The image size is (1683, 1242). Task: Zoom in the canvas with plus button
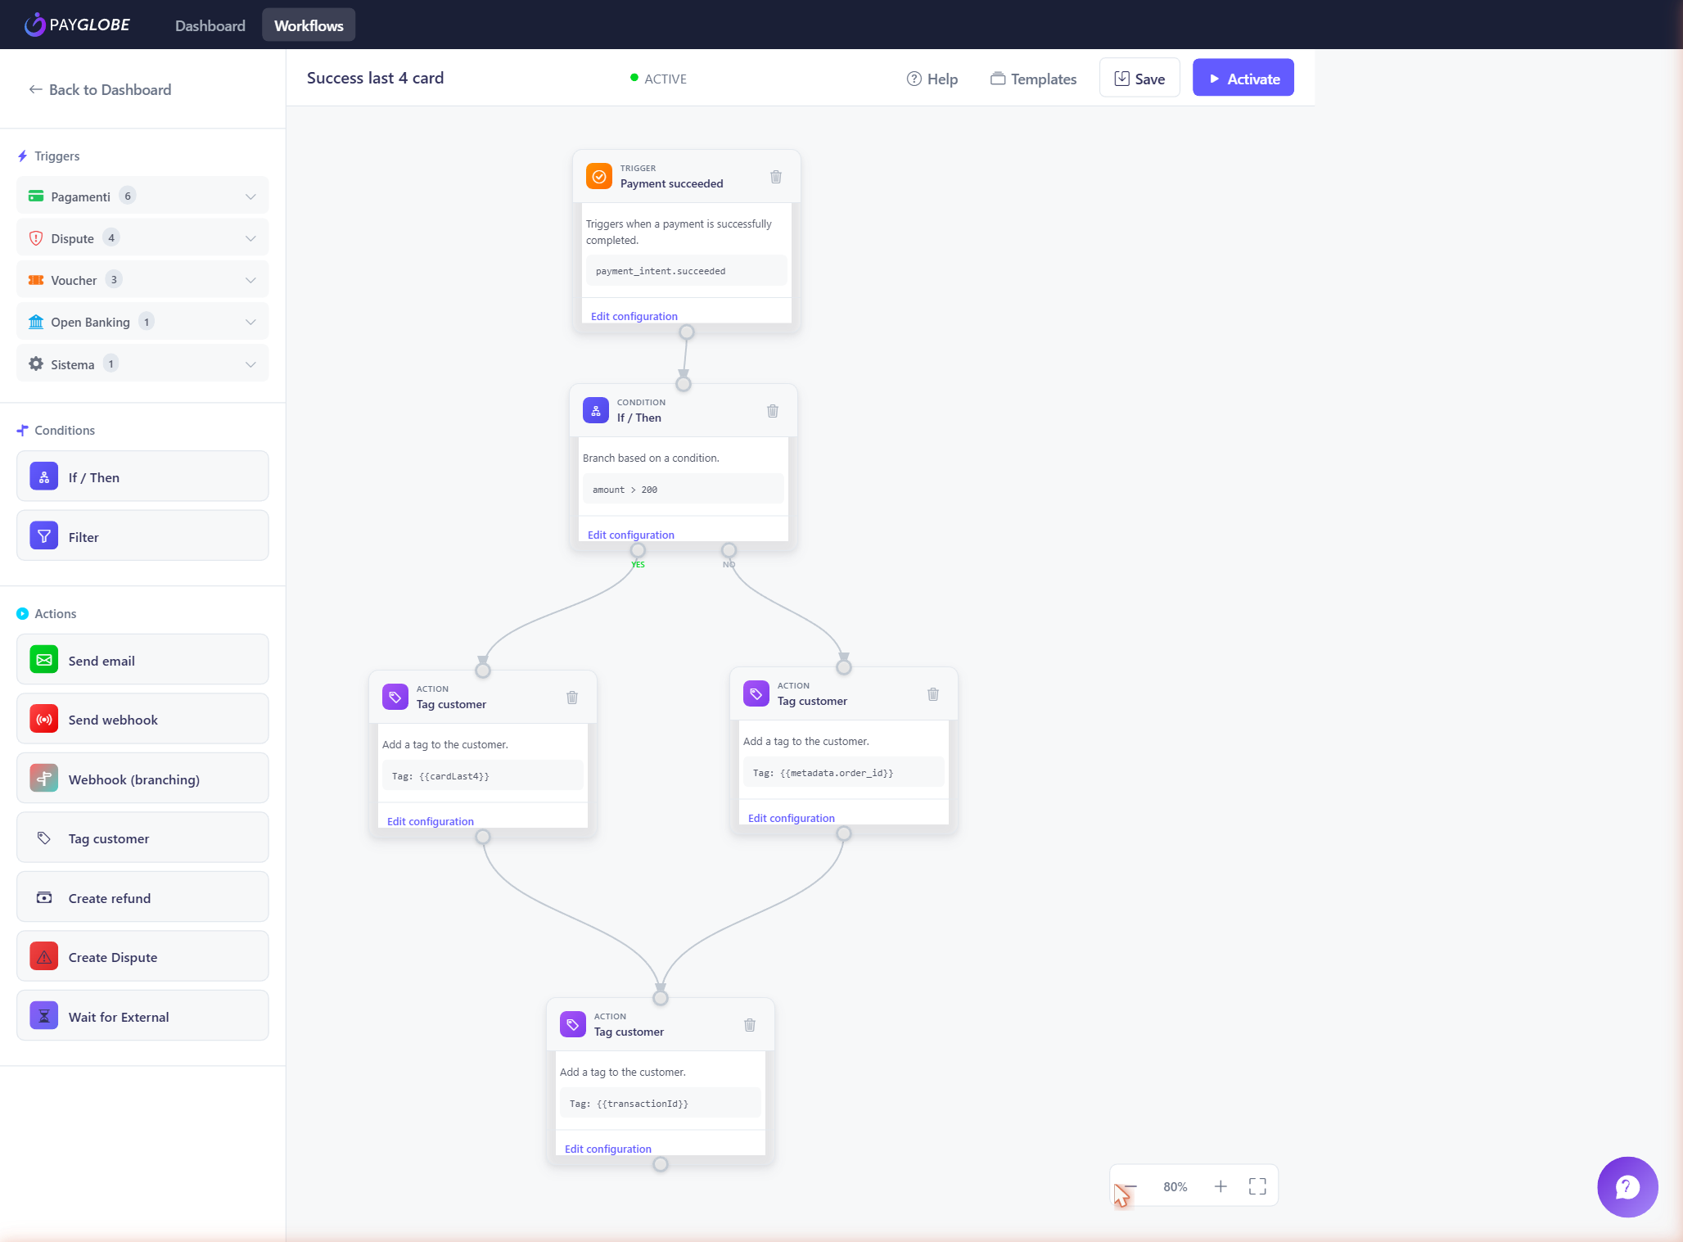1221,1186
